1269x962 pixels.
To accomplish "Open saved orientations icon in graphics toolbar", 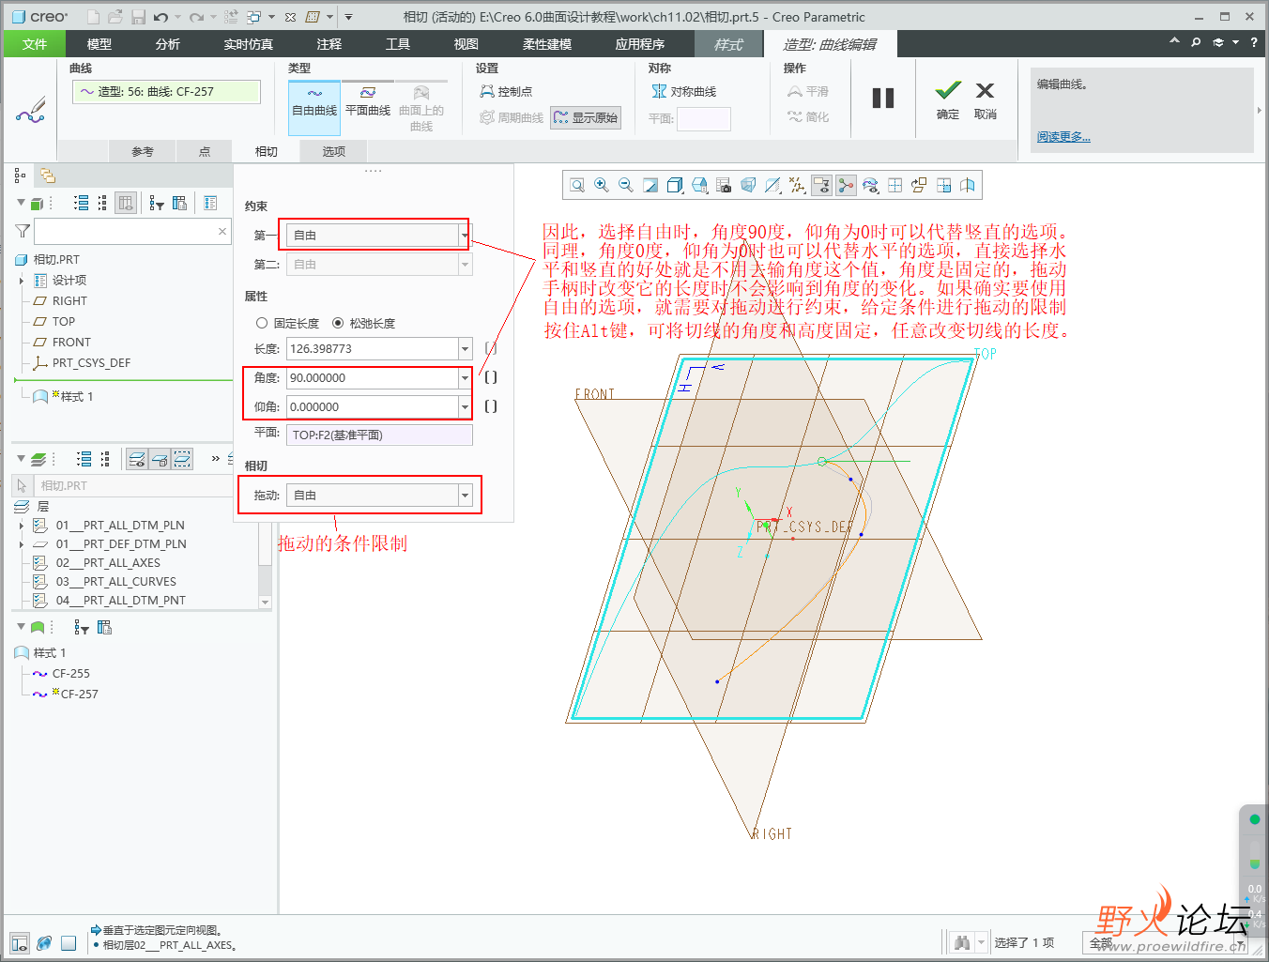I will [x=699, y=186].
